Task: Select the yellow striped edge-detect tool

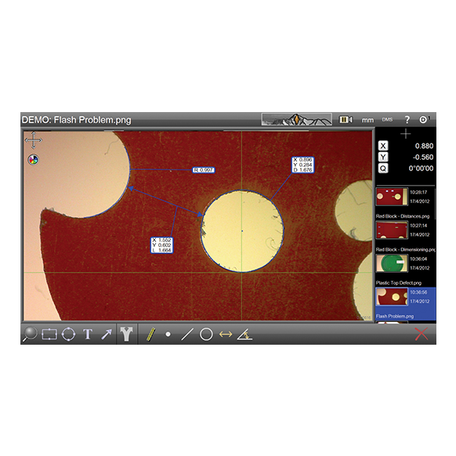Action: [150, 334]
